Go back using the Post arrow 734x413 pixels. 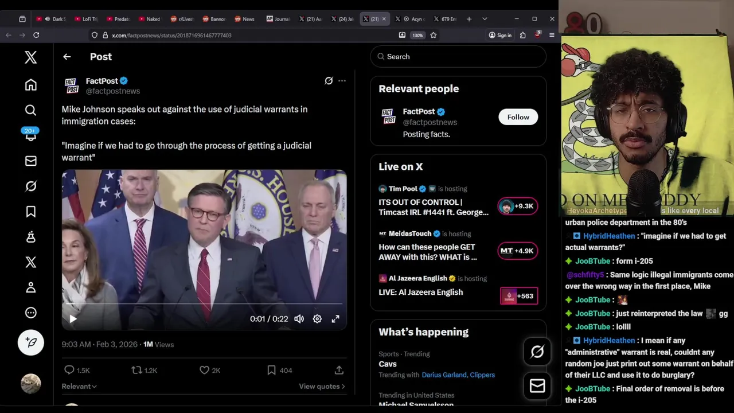(x=67, y=57)
